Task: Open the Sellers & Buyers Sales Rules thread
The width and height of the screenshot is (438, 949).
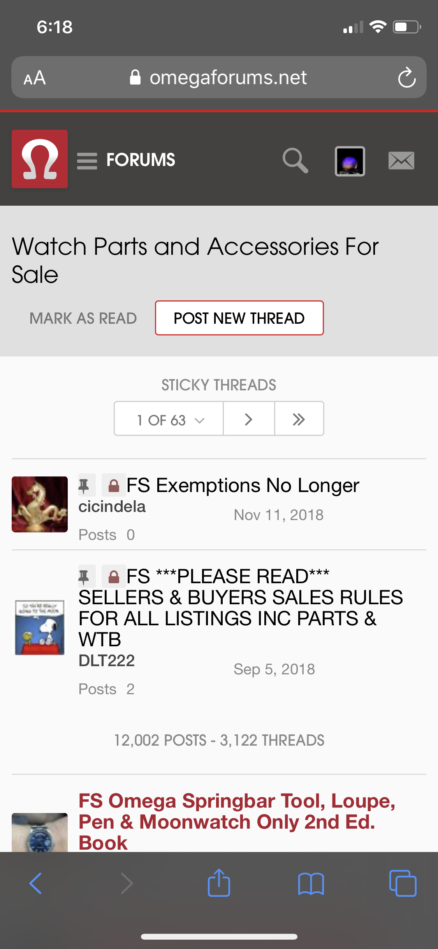Action: click(x=240, y=608)
